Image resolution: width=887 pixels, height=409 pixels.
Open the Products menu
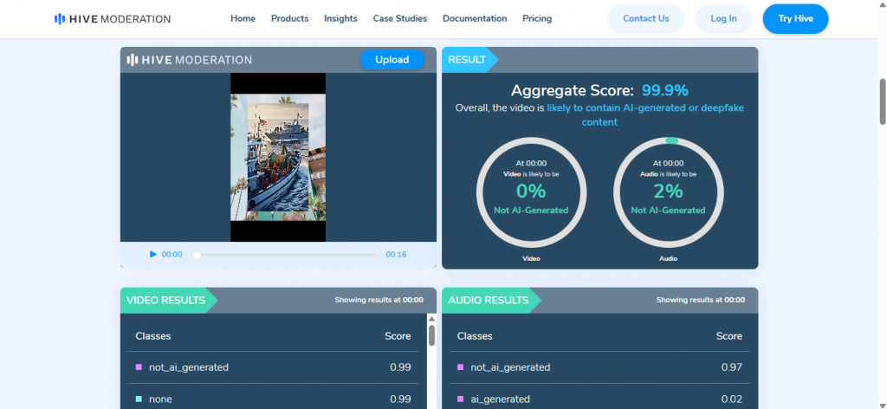(289, 18)
